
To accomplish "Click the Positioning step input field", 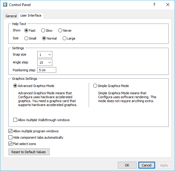I will point(47,70).
